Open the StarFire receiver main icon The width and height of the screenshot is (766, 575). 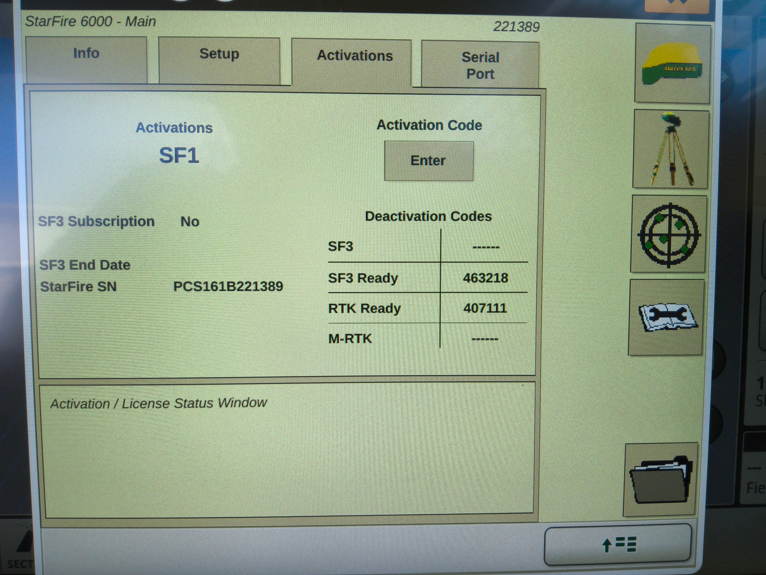672,64
